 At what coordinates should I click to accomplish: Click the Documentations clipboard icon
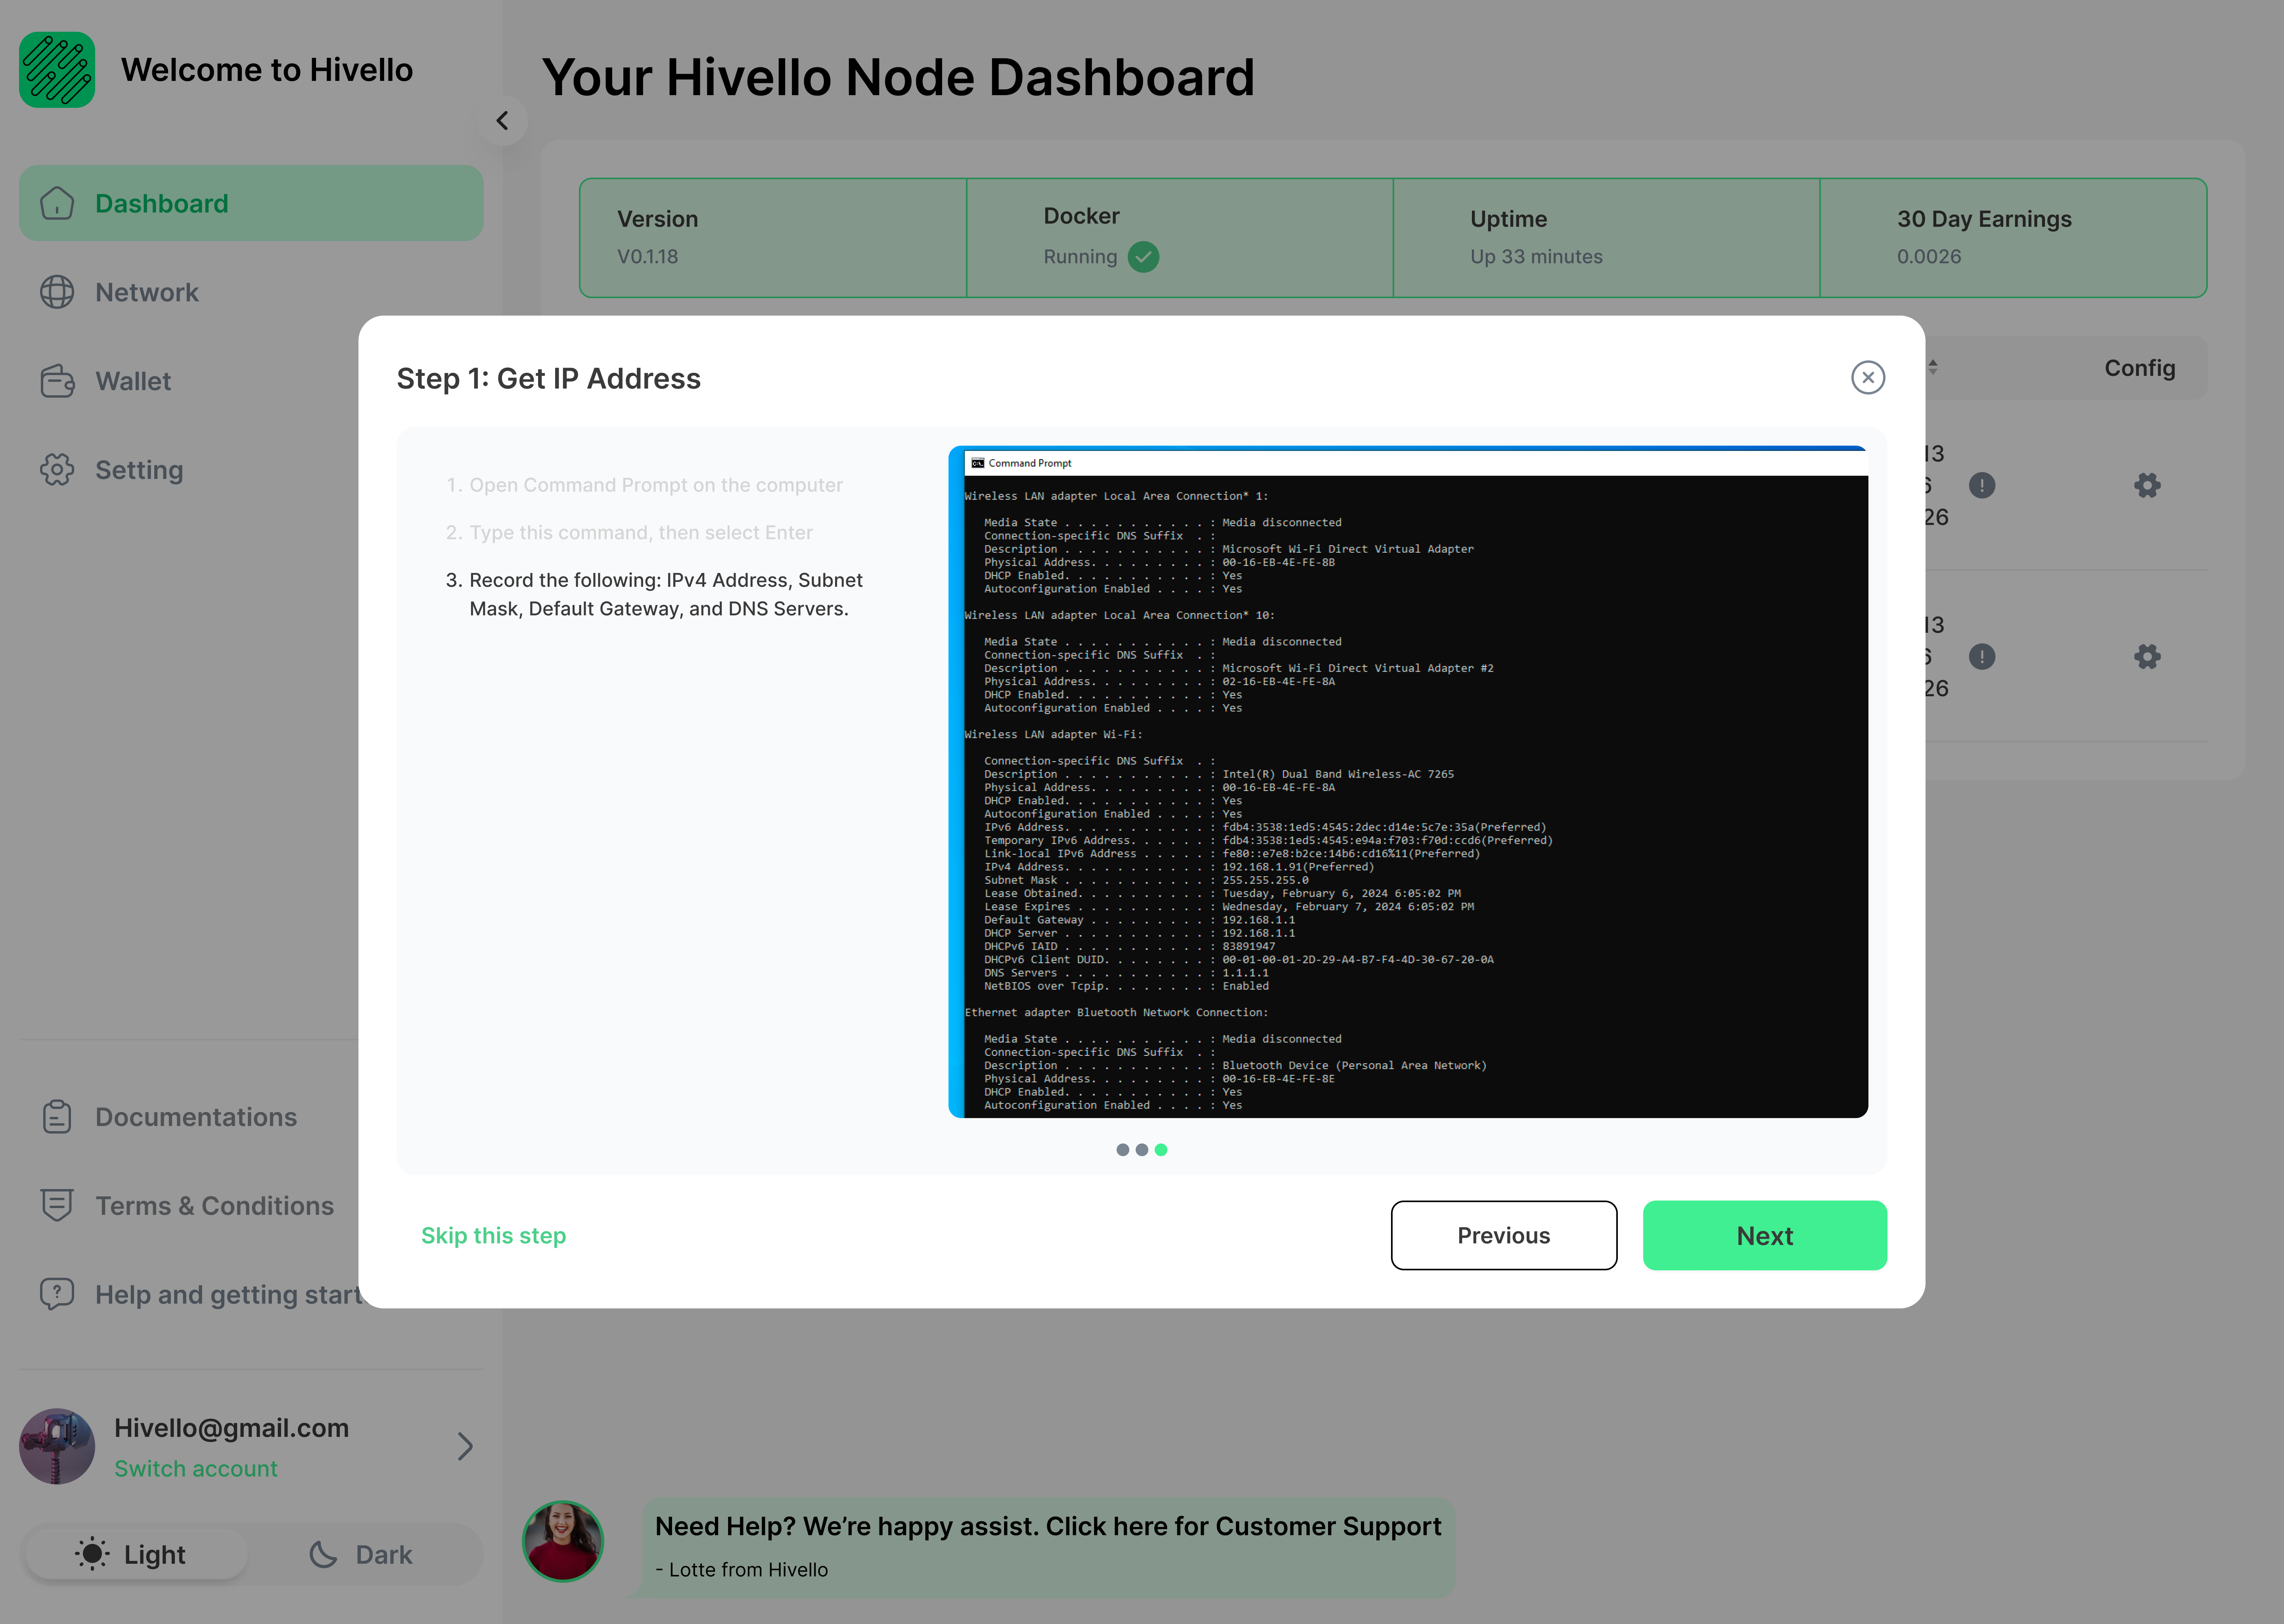(57, 1117)
